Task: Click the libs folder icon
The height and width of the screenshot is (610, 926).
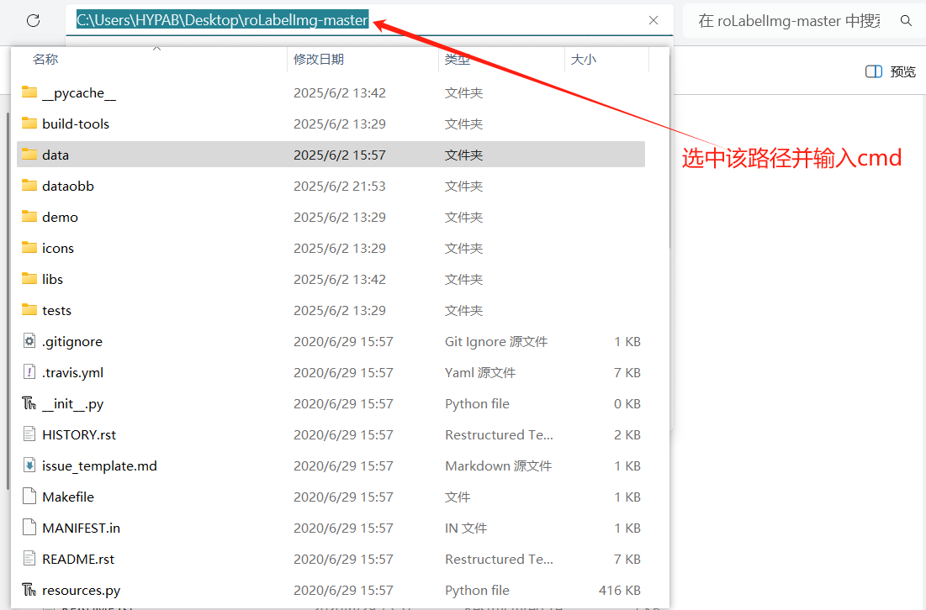Action: coord(29,279)
